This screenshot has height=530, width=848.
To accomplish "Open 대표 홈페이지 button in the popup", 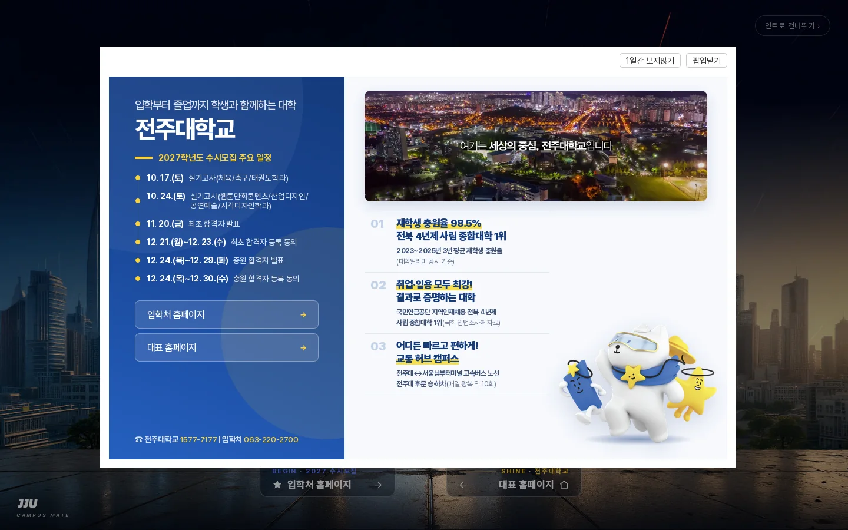I will pos(227,347).
